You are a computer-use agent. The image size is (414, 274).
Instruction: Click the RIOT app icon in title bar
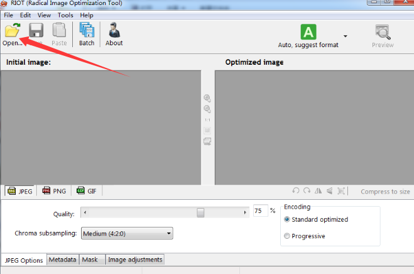4,4
